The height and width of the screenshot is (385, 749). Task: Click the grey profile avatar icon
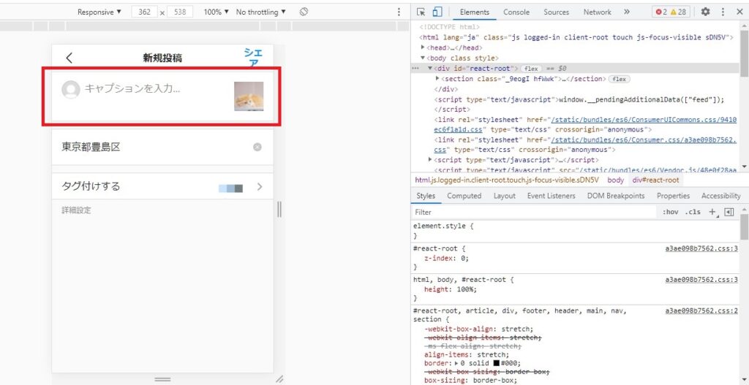71,90
